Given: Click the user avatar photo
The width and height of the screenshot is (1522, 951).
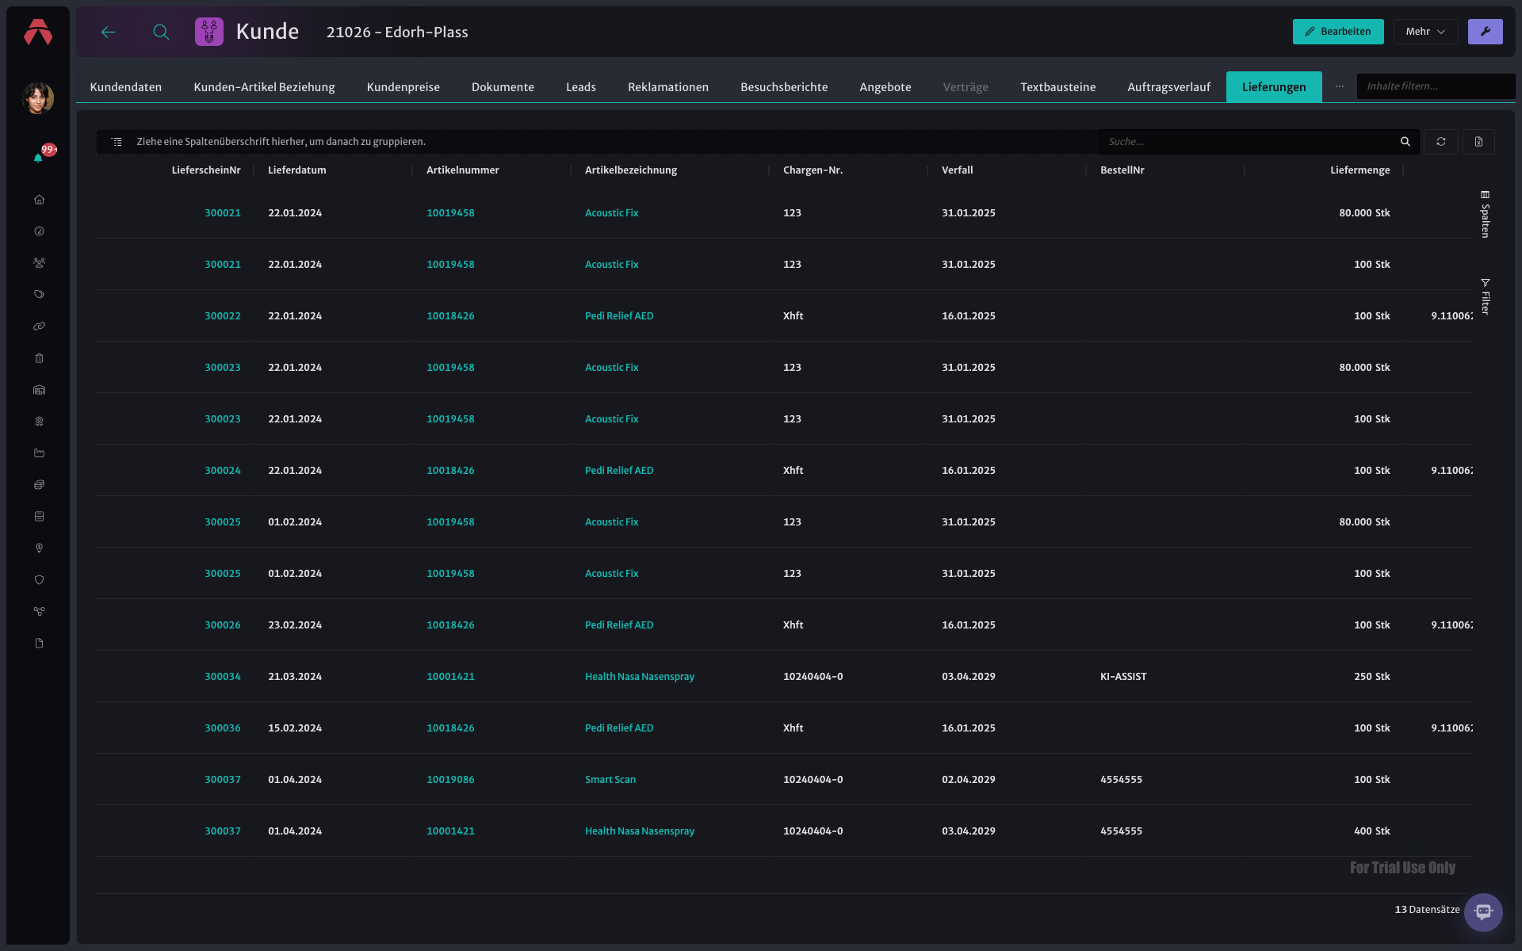Looking at the screenshot, I should pyautogui.click(x=38, y=98).
